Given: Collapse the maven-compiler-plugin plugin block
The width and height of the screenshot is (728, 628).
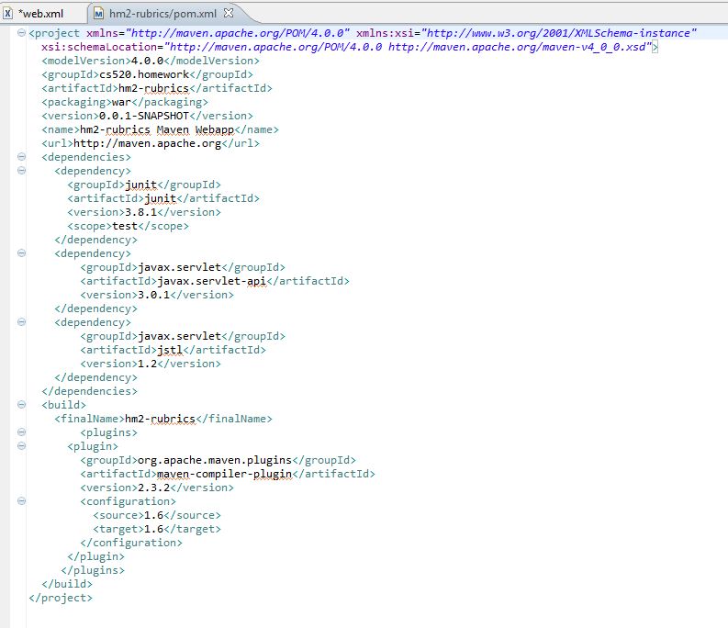Looking at the screenshot, I should pyautogui.click(x=20, y=446).
